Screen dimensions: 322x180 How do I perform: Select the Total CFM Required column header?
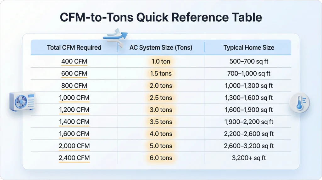74,48
